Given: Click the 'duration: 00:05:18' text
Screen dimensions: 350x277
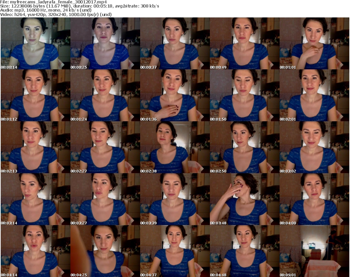Looking at the screenshot, I should pyautogui.click(x=93, y=6).
